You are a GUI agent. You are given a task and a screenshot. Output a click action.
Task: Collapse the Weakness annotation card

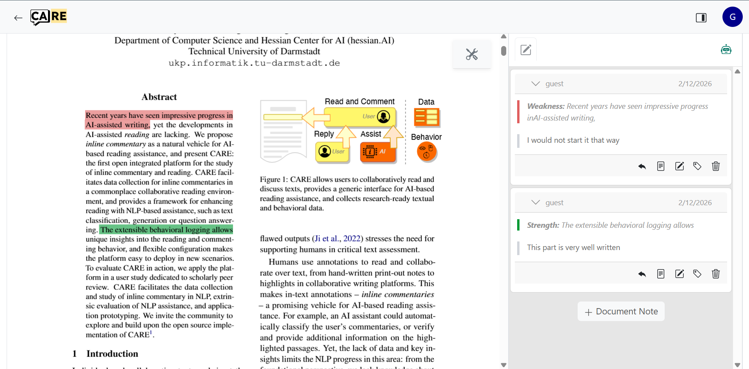[x=536, y=84]
